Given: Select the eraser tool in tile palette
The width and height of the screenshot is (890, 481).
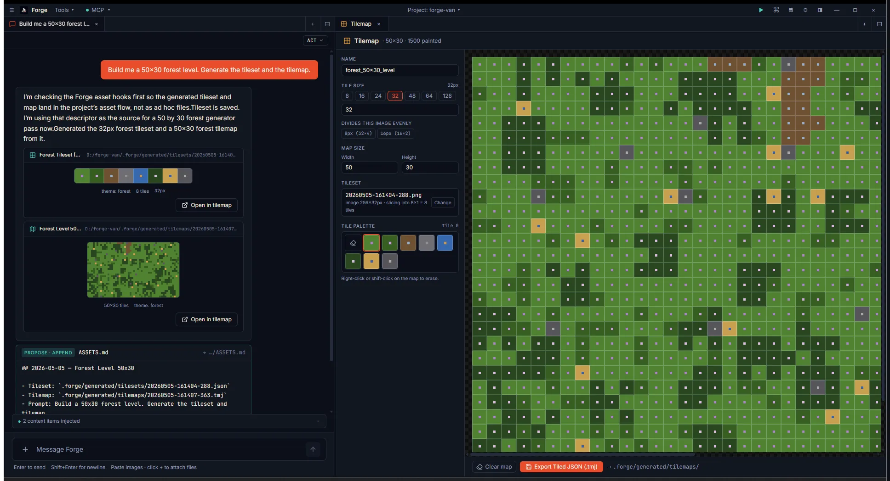Looking at the screenshot, I should (353, 243).
